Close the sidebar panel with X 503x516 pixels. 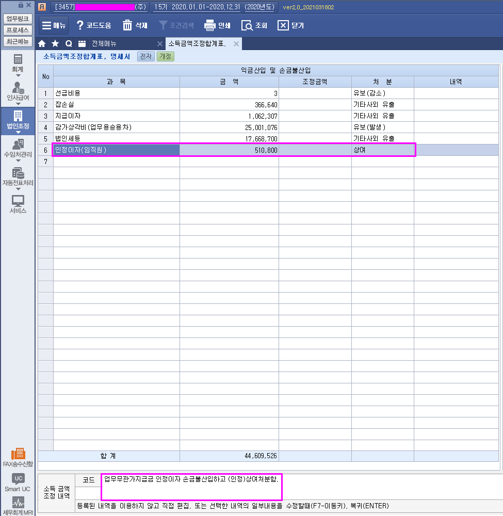tap(28, 5)
